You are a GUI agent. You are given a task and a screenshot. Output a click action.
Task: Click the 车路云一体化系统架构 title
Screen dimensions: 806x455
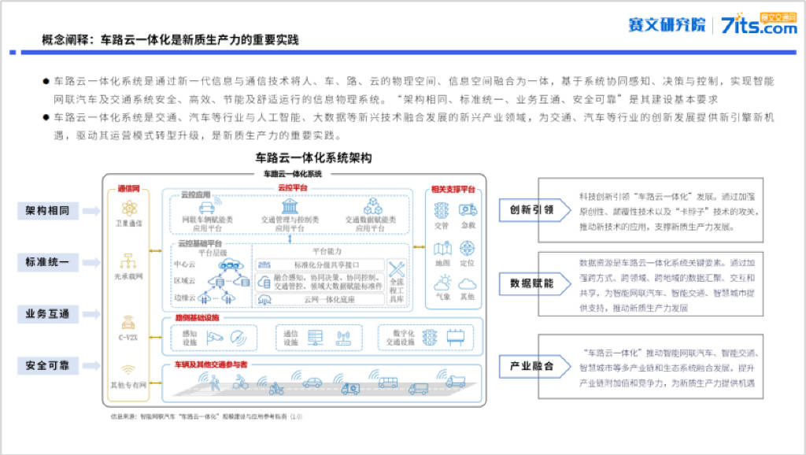(313, 158)
